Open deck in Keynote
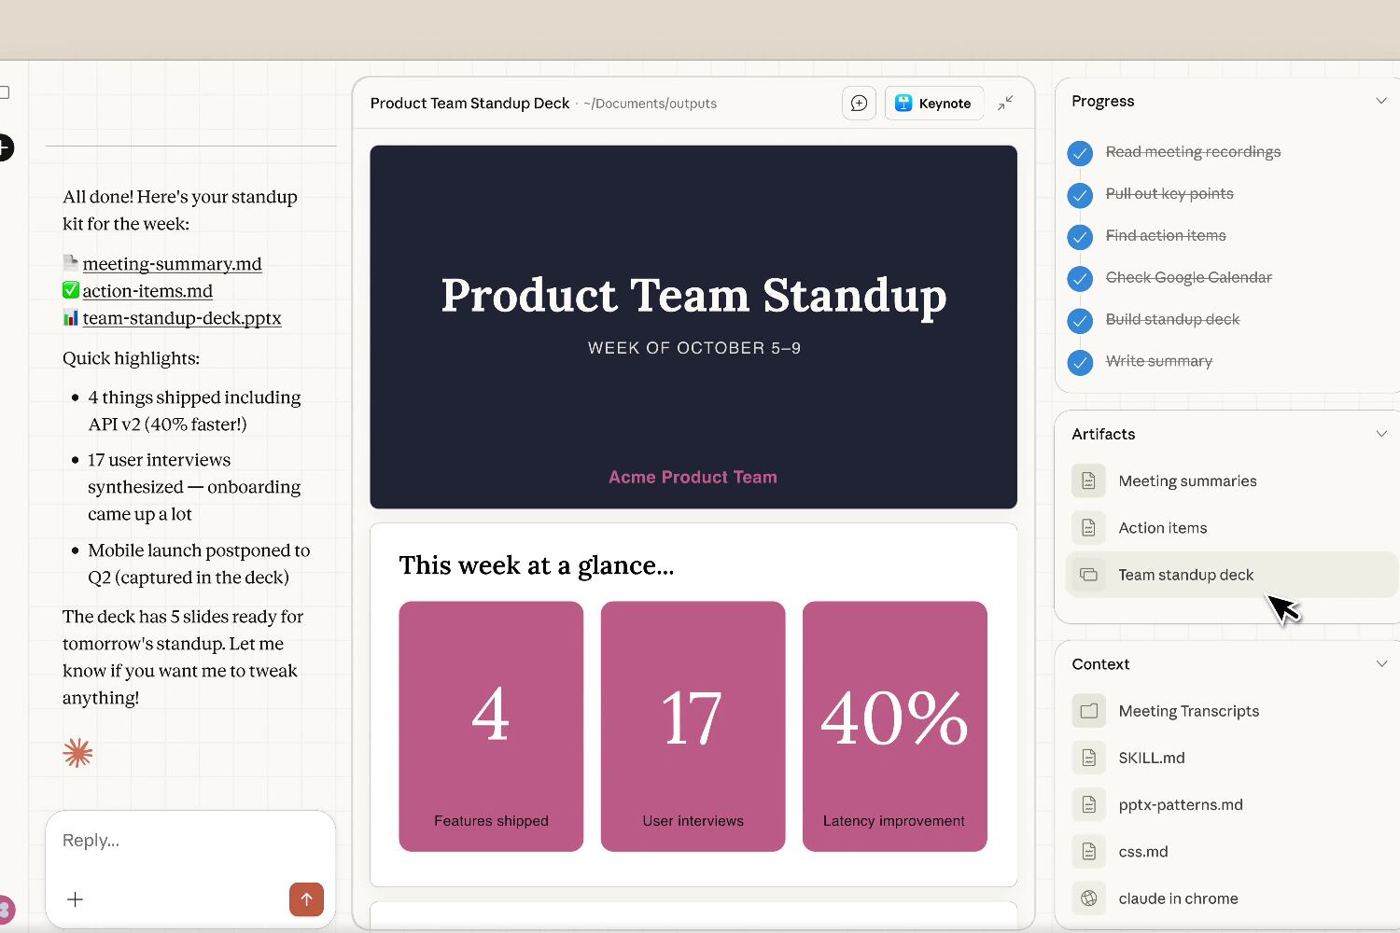The image size is (1400, 933). (934, 104)
